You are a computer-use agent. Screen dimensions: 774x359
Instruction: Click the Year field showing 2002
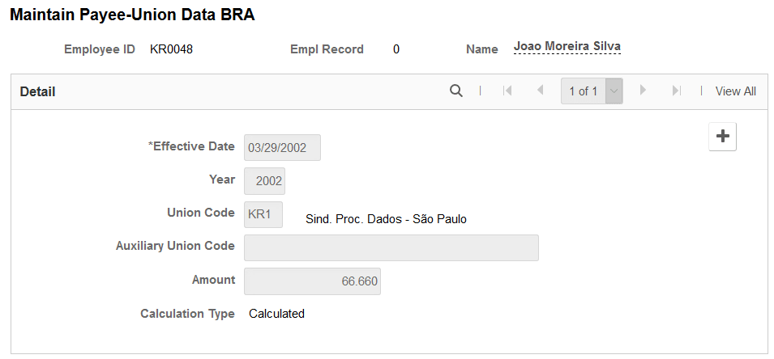[x=264, y=181]
